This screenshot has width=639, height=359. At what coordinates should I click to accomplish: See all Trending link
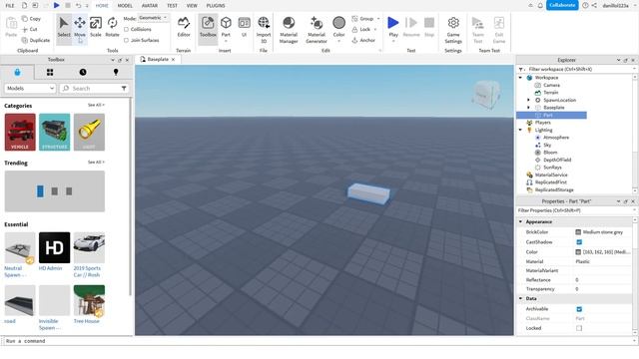click(96, 162)
